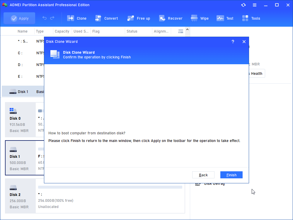This screenshot has height=220, width=293.
Task: Open the hamburger menu in the title bar
Action: point(255,5)
